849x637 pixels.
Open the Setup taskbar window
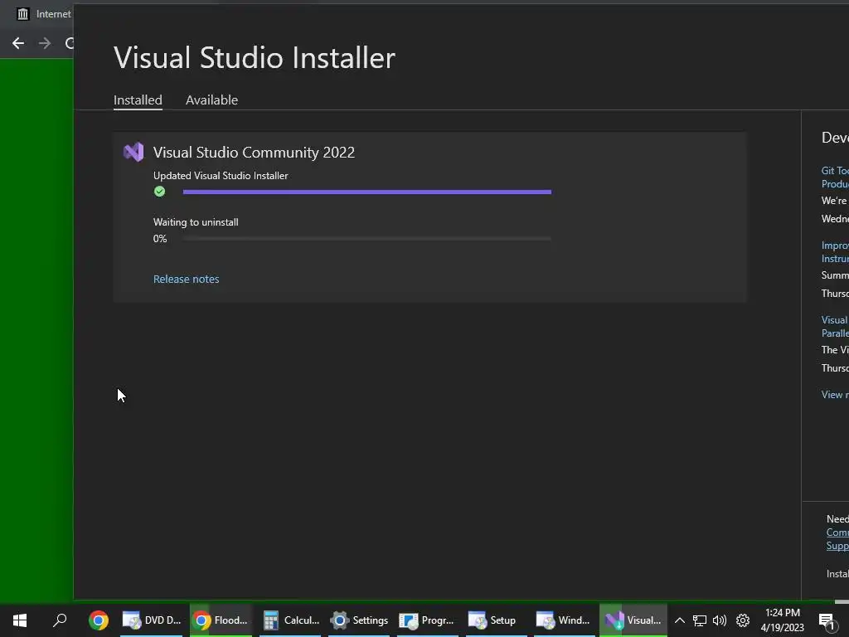click(497, 620)
